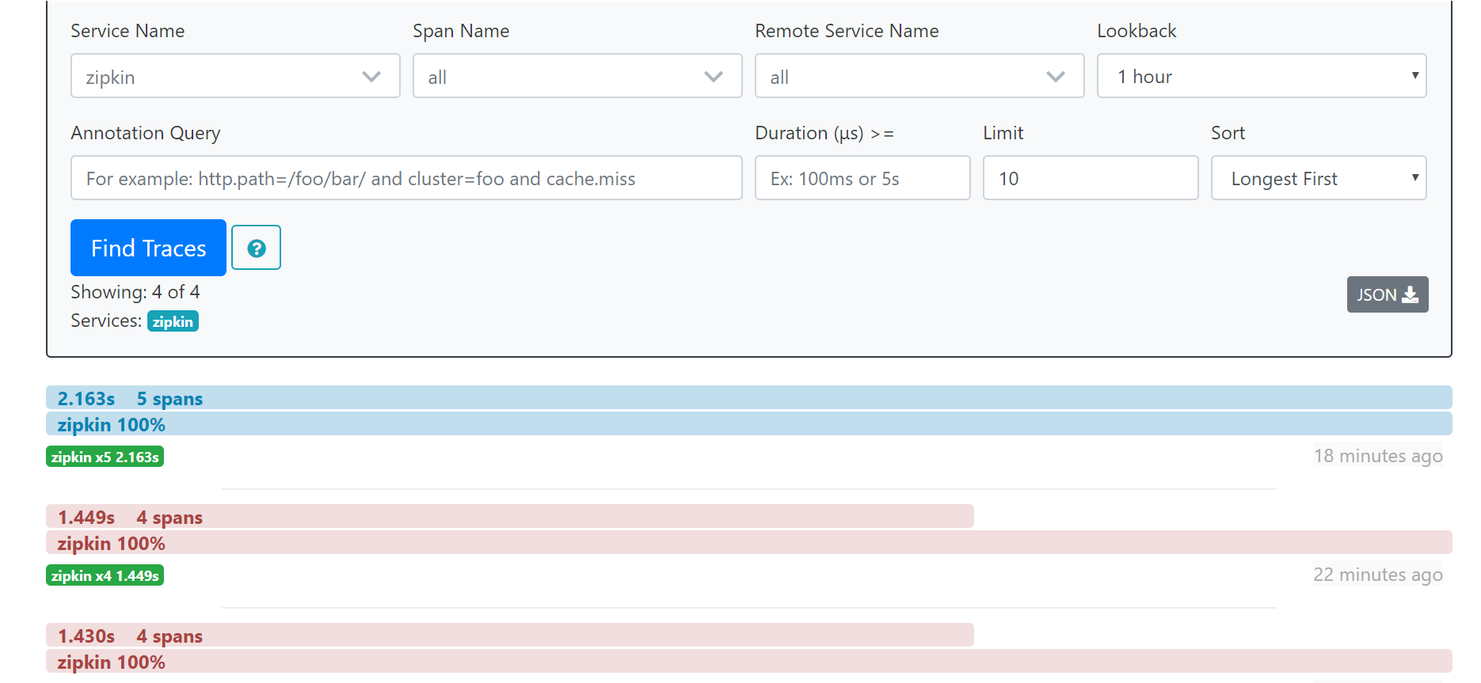Open the Service Name dropdown showing zipkin

click(235, 76)
